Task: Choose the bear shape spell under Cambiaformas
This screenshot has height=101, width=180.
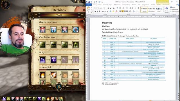Action: pos(54,45)
